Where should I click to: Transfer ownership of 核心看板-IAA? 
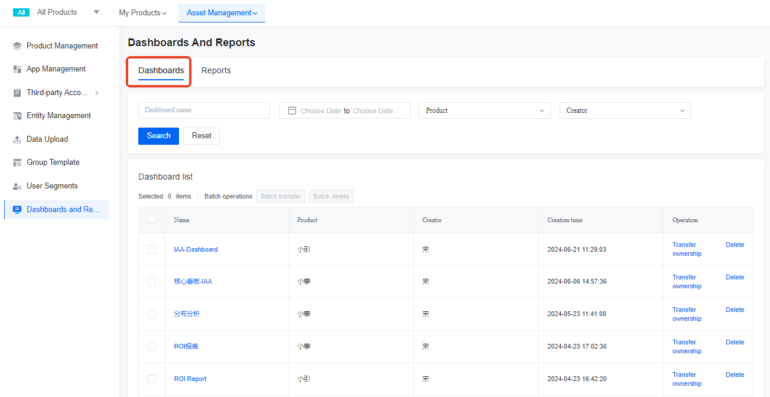pyautogui.click(x=687, y=282)
